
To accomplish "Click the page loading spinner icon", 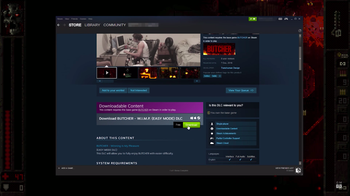I will pyautogui.click(x=300, y=31).
